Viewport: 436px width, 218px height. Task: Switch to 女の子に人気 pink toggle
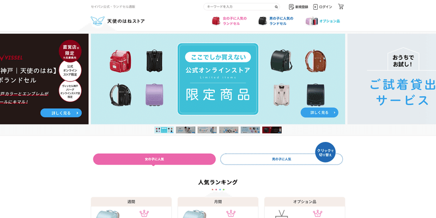[x=154, y=159]
